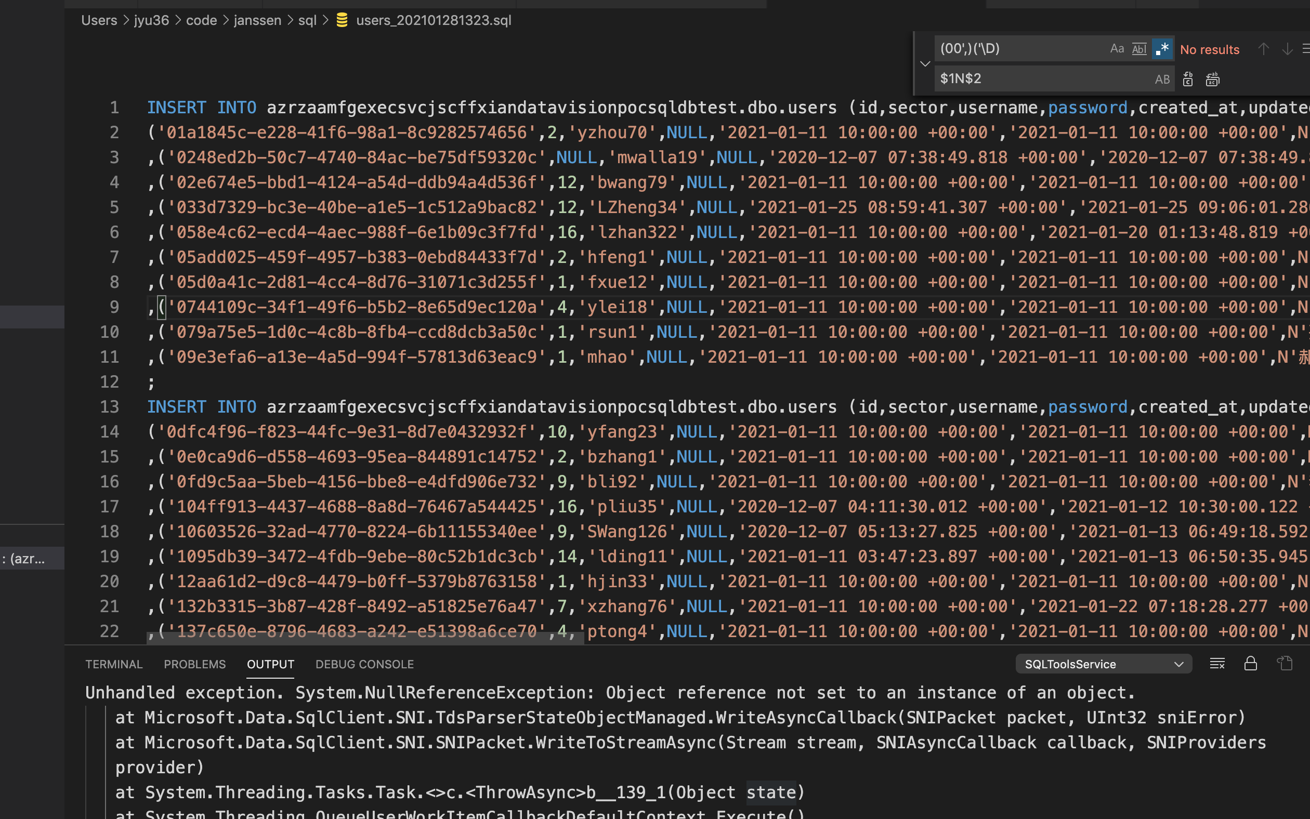Click line number 12 in gutter

(110, 382)
